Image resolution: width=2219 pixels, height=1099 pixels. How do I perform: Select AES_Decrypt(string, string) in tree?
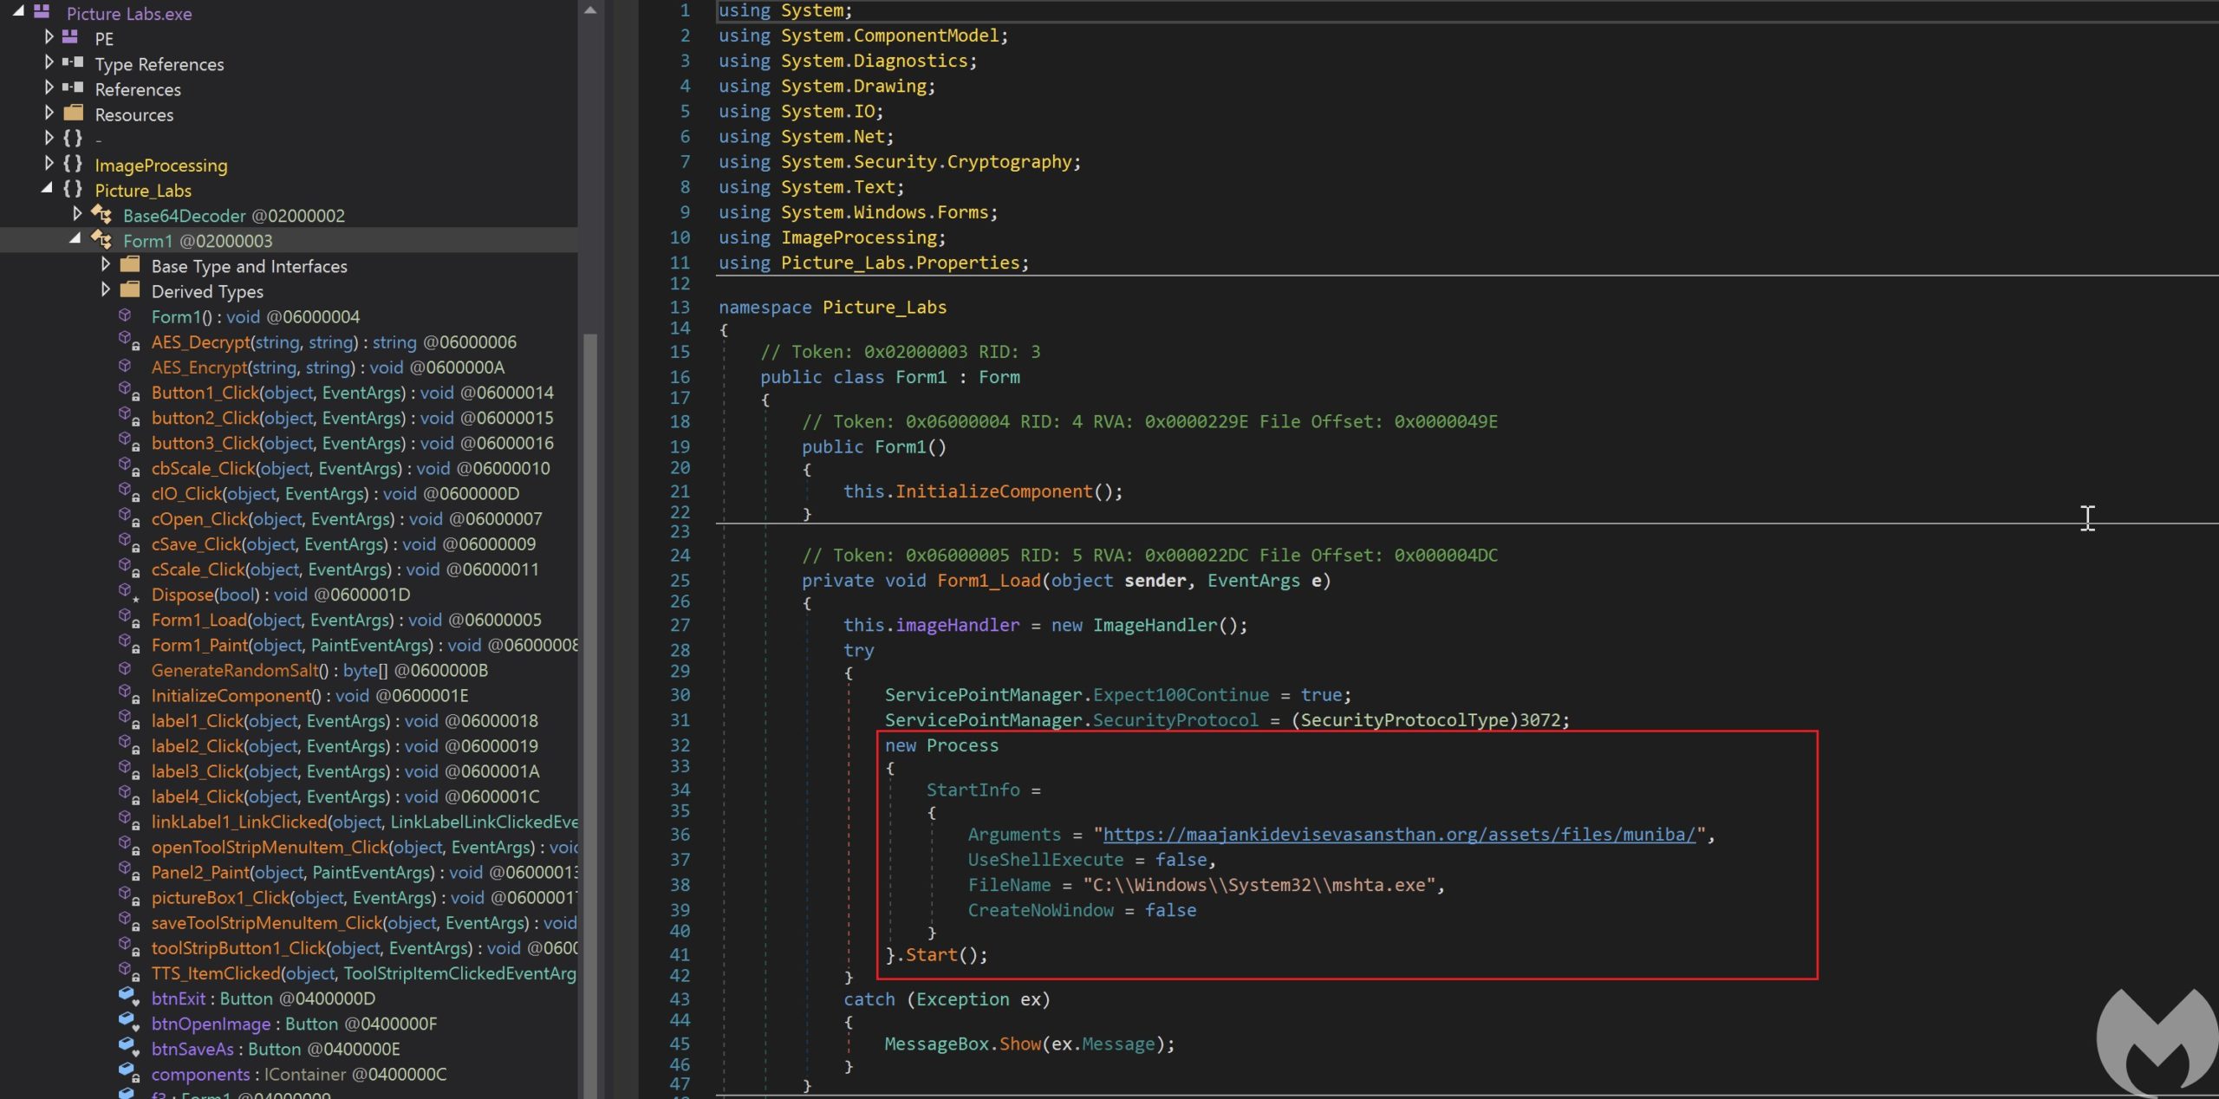(334, 342)
